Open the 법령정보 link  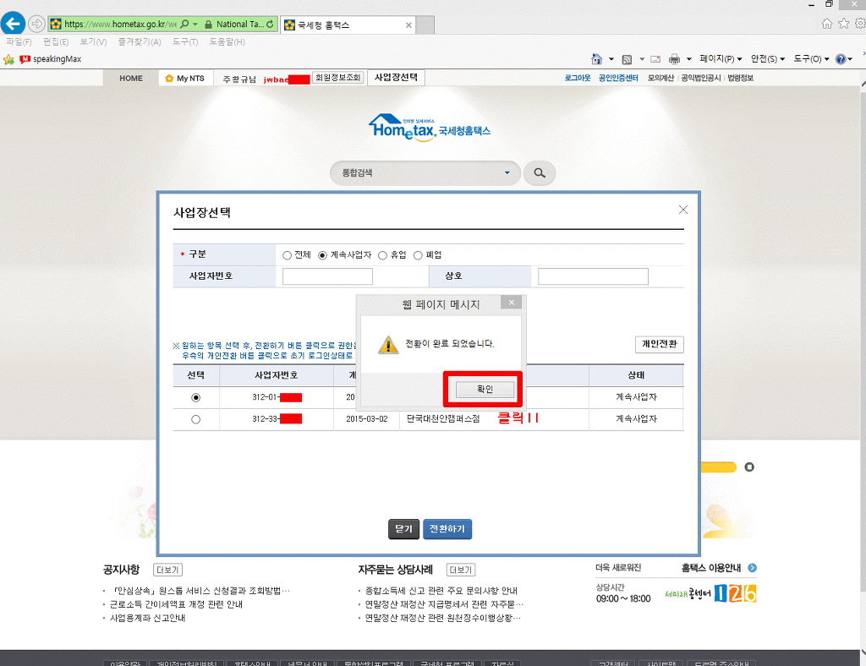pos(740,79)
